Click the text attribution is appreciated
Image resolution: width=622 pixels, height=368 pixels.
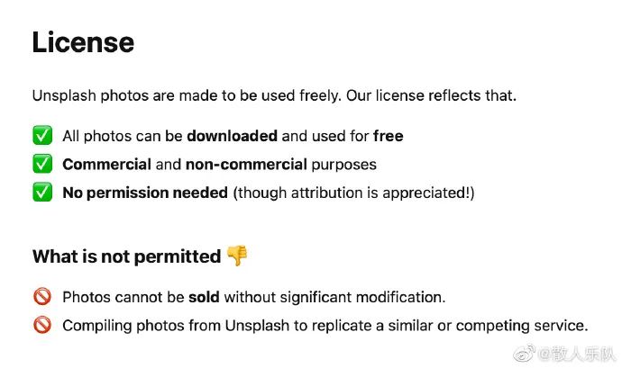(x=380, y=193)
